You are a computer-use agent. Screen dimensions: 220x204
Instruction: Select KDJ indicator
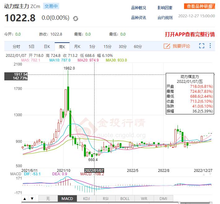point(86,198)
